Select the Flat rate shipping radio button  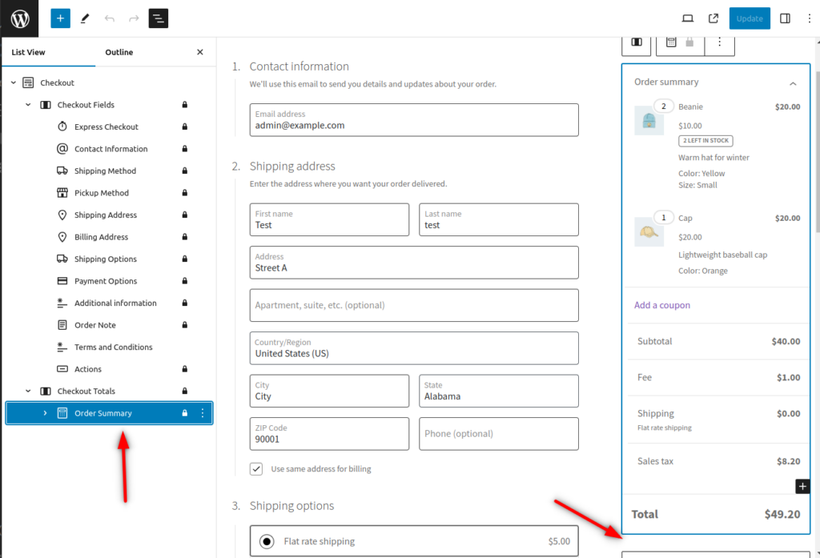pos(267,542)
